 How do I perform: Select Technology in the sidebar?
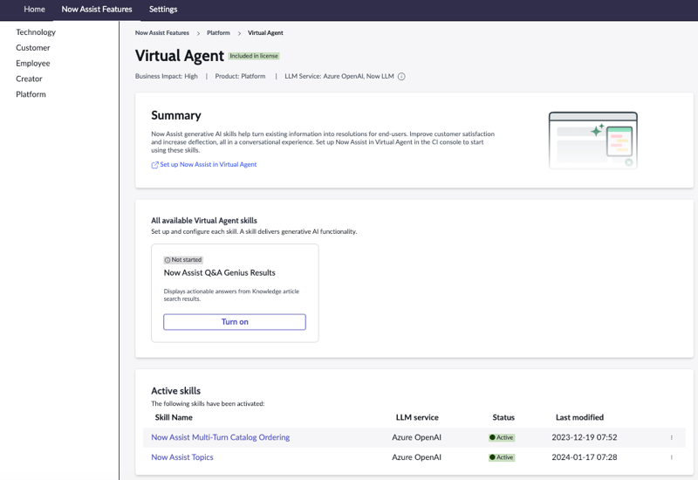coord(36,32)
